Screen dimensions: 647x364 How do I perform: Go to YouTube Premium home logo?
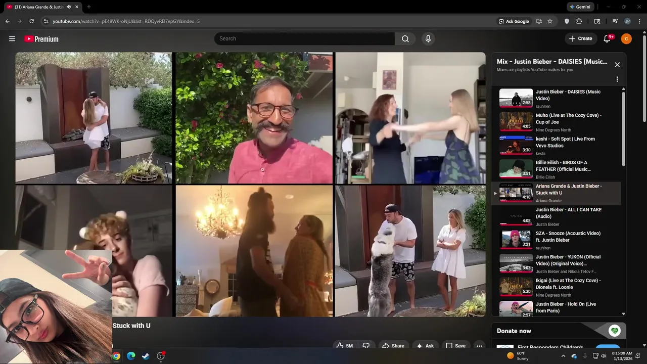41,39
